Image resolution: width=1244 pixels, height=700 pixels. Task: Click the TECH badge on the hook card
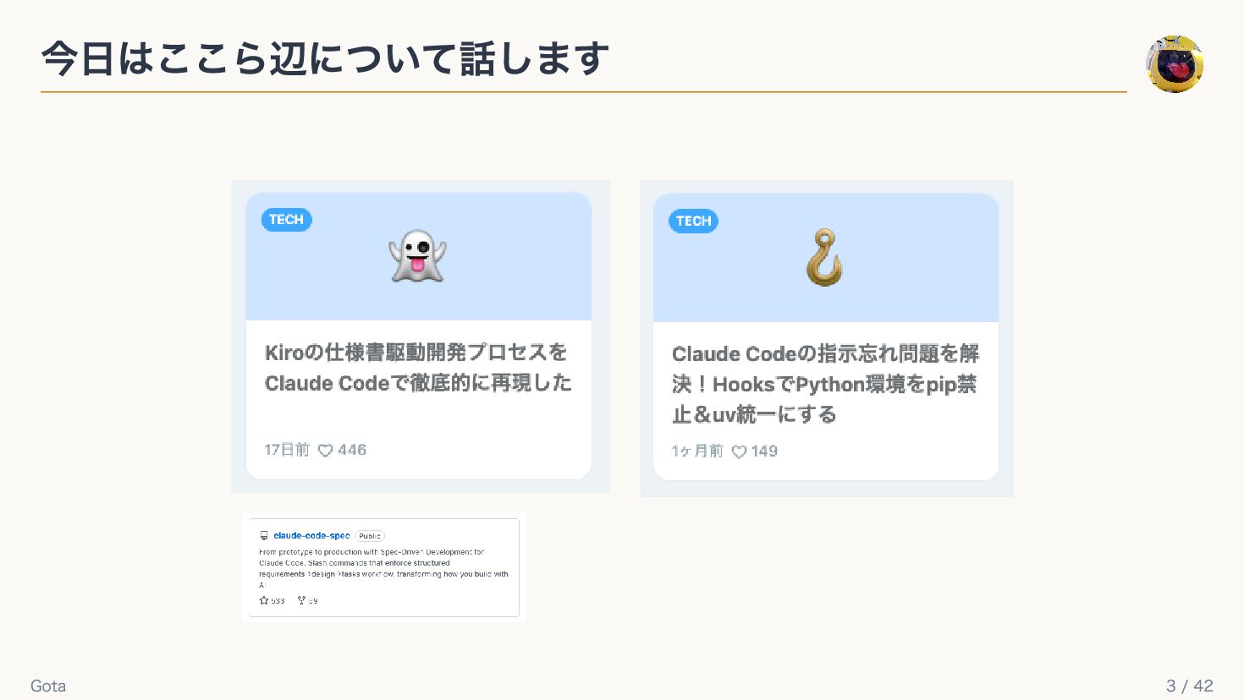694,221
